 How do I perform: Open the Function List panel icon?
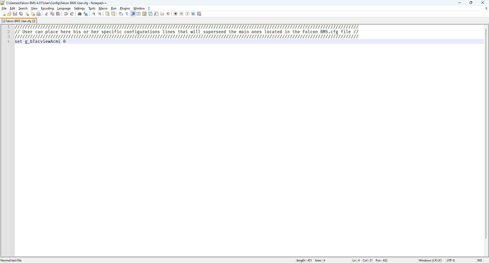pos(156,14)
